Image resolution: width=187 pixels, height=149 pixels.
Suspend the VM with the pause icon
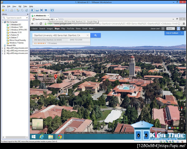pyautogui.click(x=3, y=10)
